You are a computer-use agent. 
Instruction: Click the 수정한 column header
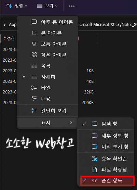point(9,38)
